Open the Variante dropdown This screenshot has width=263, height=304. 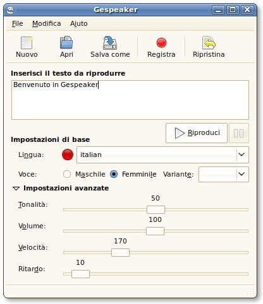coord(224,174)
